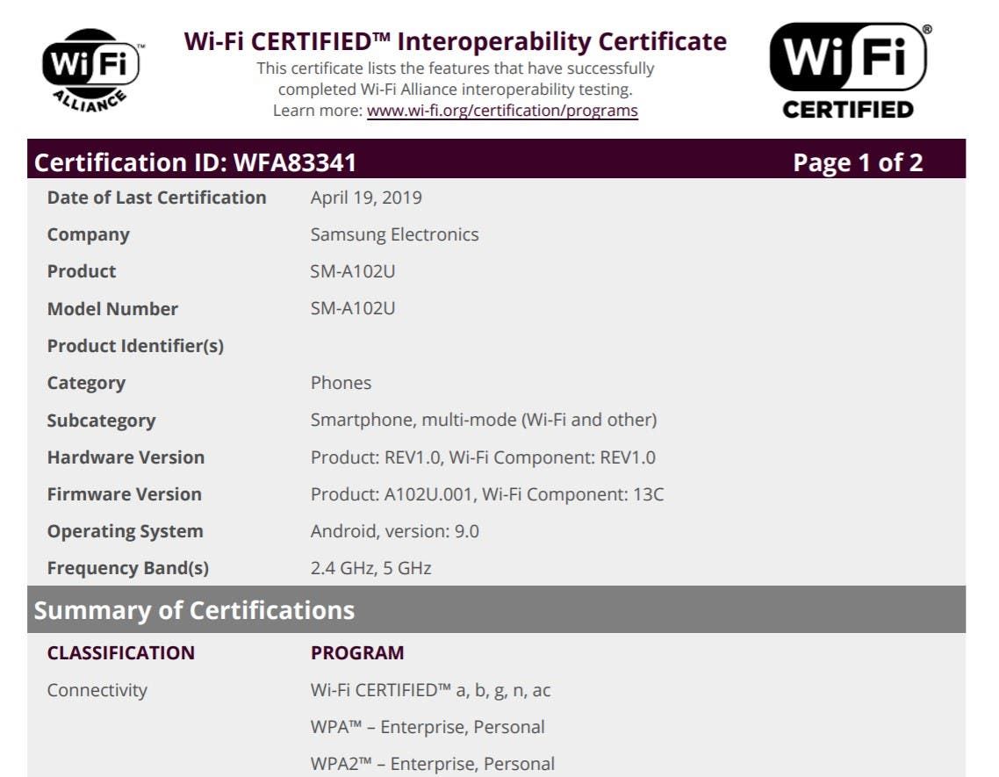This screenshot has height=777, width=999.
Task: Click the Operating System label
Action: coord(126,531)
